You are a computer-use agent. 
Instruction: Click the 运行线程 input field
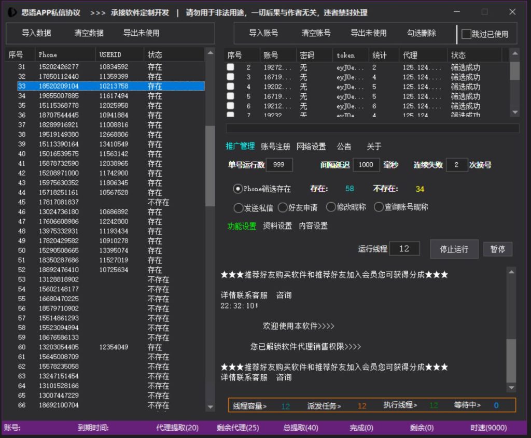[x=404, y=249]
